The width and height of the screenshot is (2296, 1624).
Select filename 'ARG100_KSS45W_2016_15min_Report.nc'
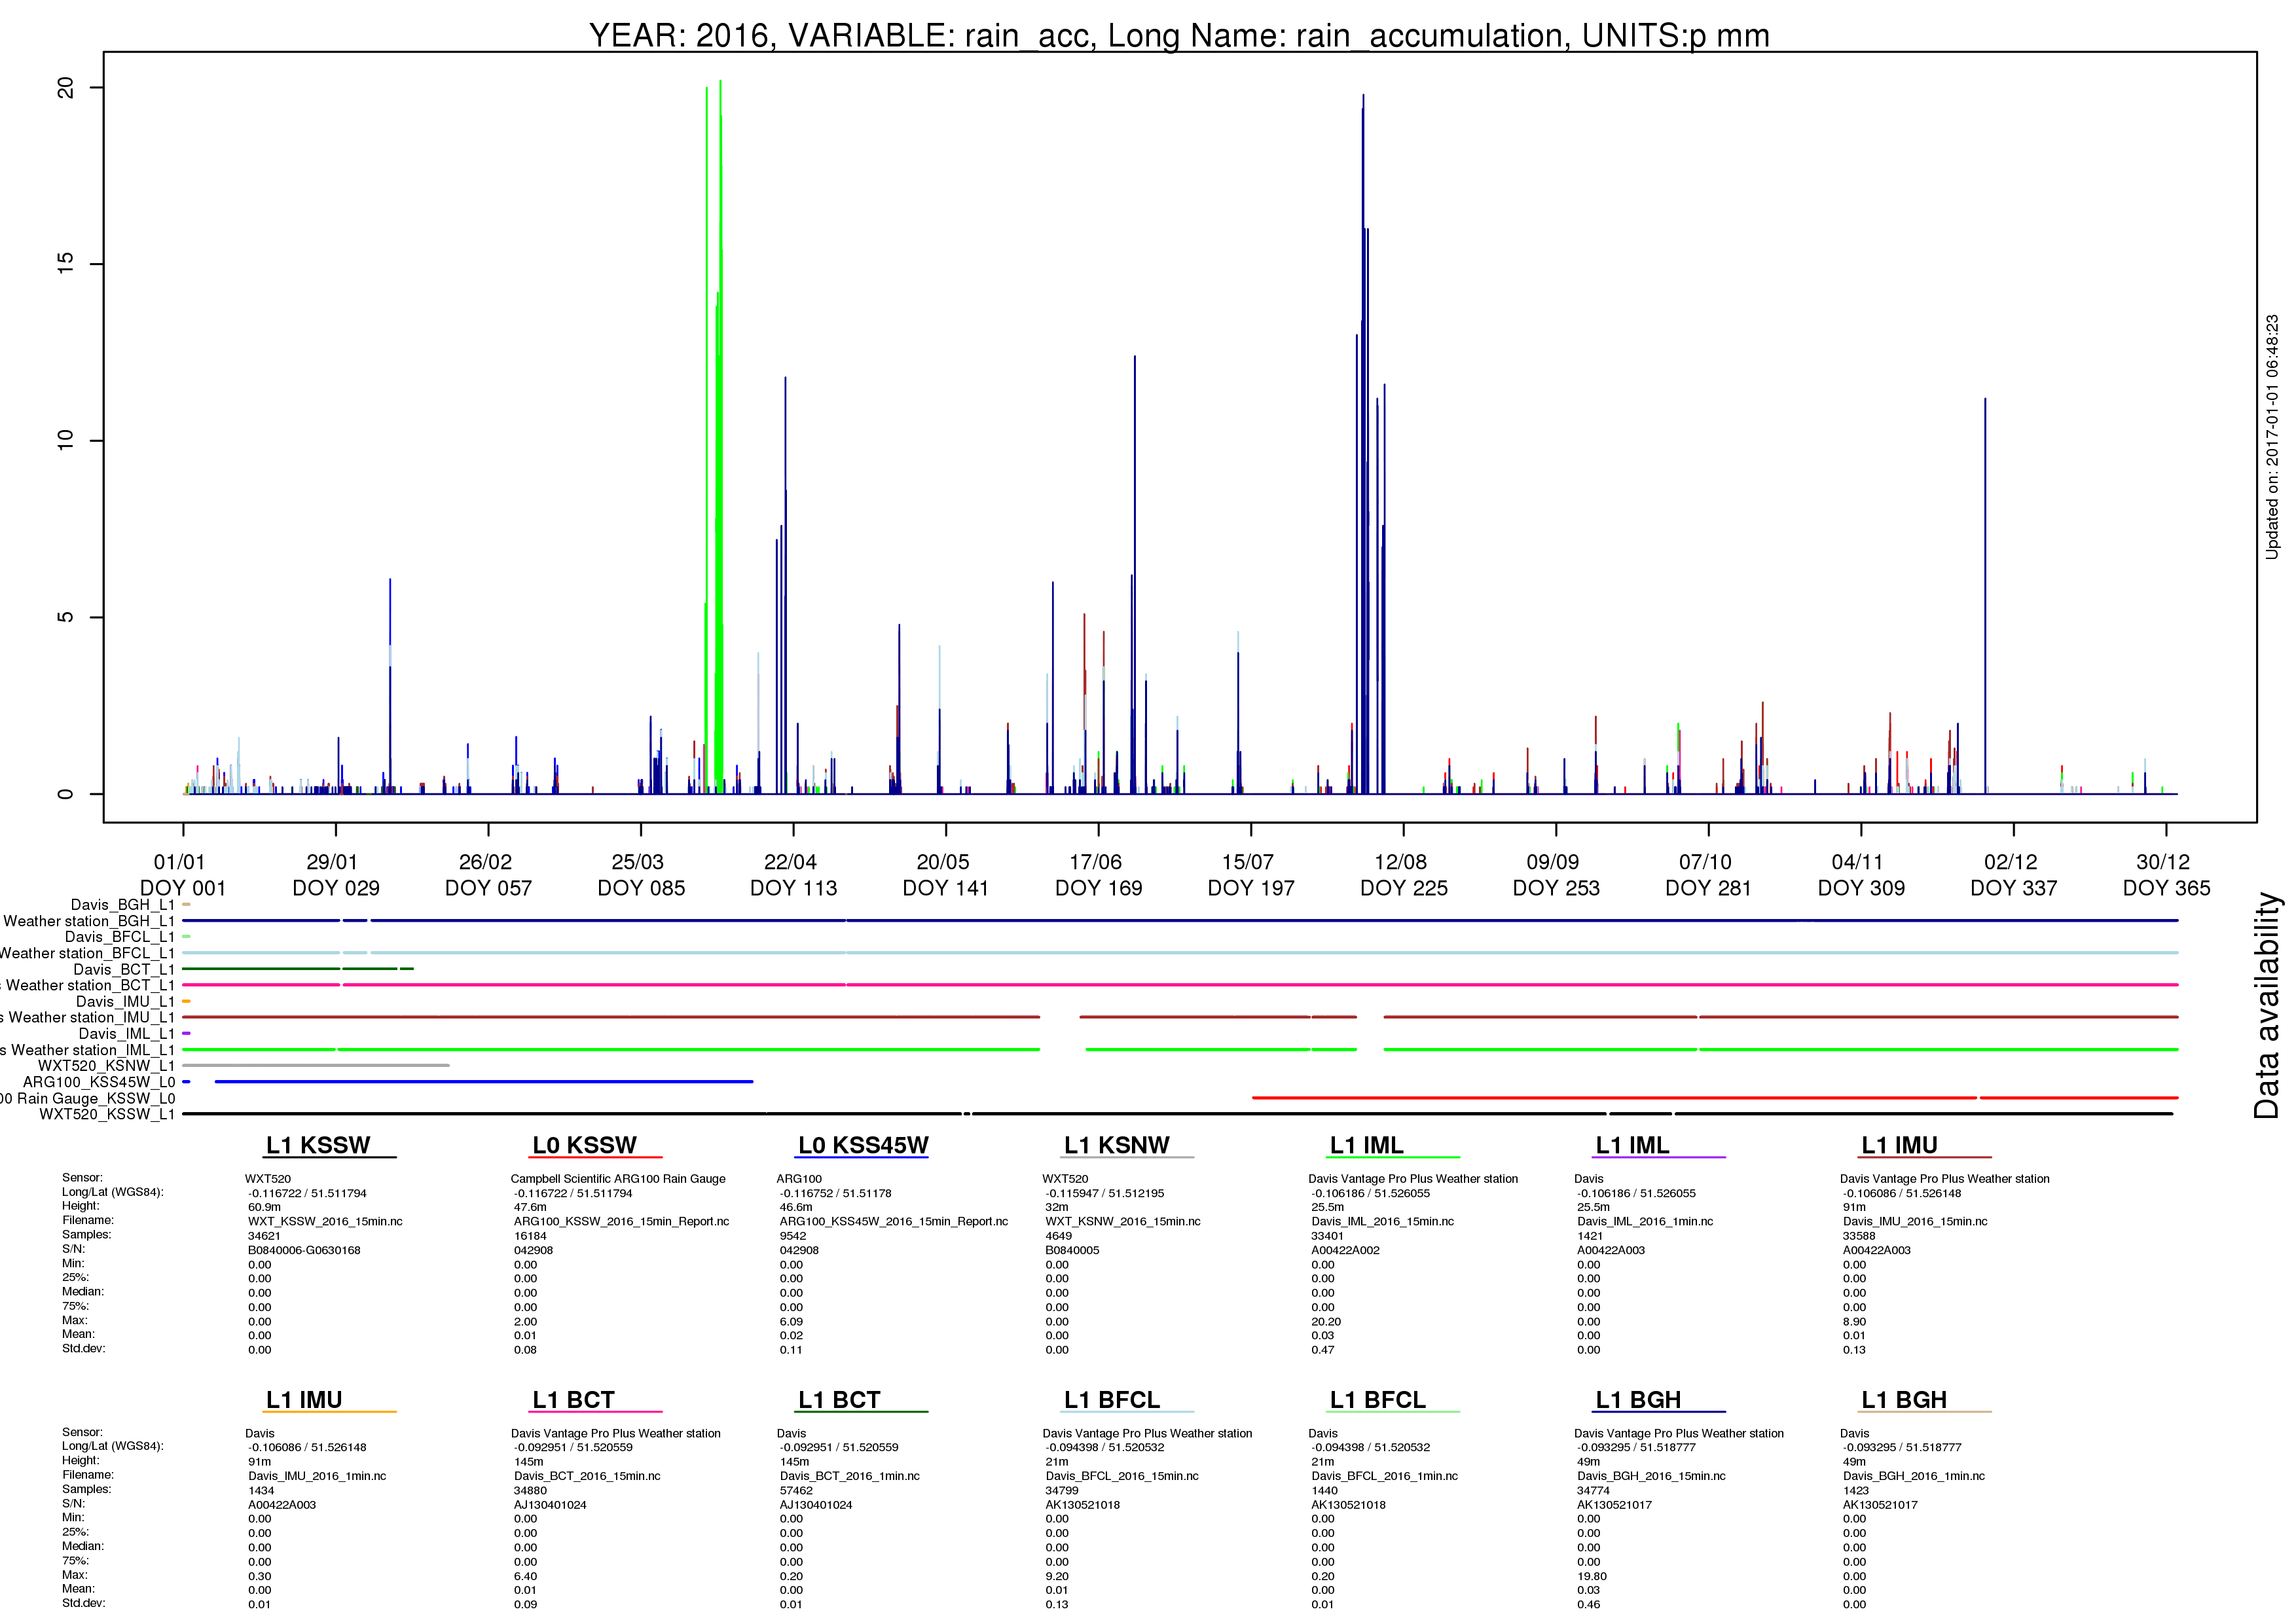pos(894,1222)
